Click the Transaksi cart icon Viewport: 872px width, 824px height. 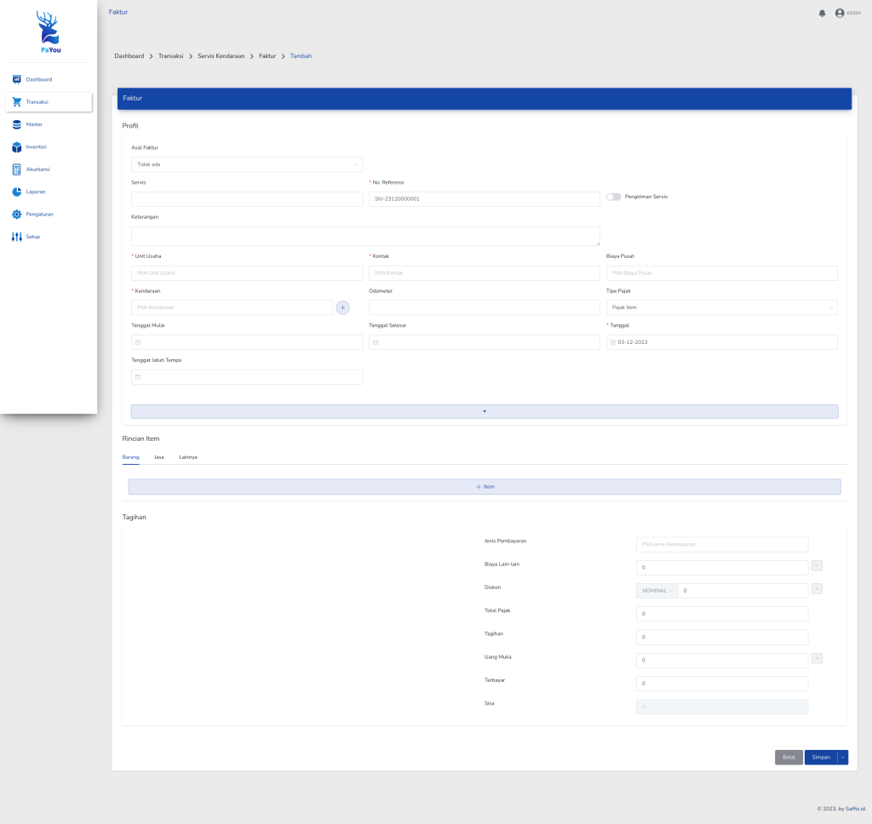click(x=17, y=102)
